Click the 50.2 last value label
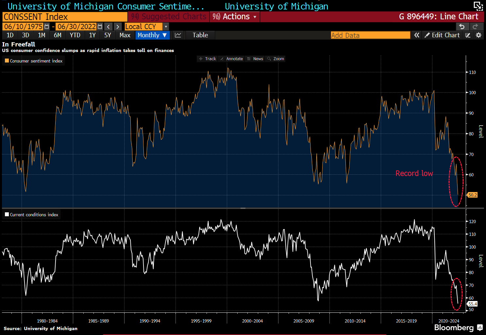The image size is (486, 335). point(473,195)
